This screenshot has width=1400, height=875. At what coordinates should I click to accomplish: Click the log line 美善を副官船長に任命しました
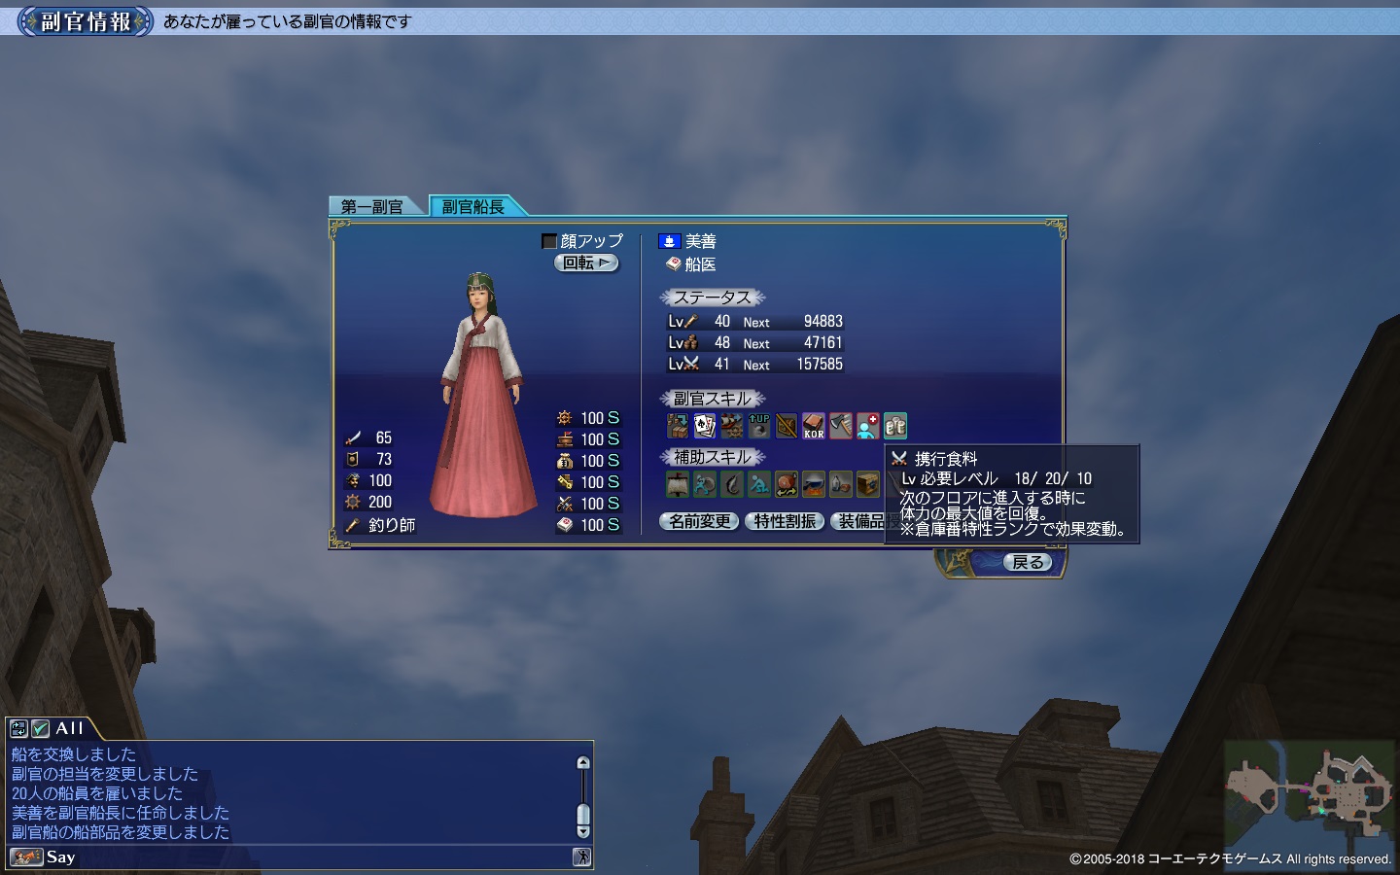pos(121,813)
